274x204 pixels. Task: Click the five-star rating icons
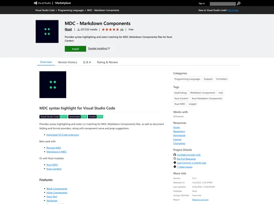tap(110, 29)
